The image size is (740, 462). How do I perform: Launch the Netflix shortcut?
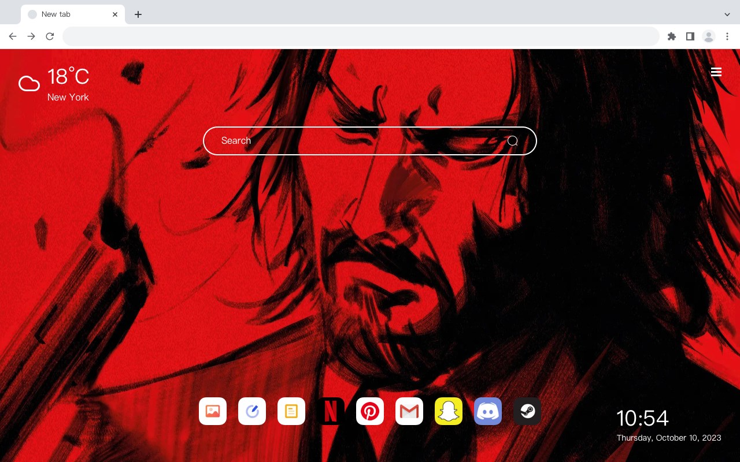tap(331, 411)
